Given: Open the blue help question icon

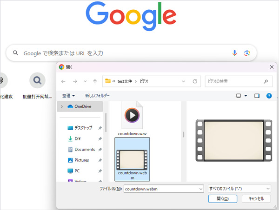Looking at the screenshot, I should (x=269, y=96).
